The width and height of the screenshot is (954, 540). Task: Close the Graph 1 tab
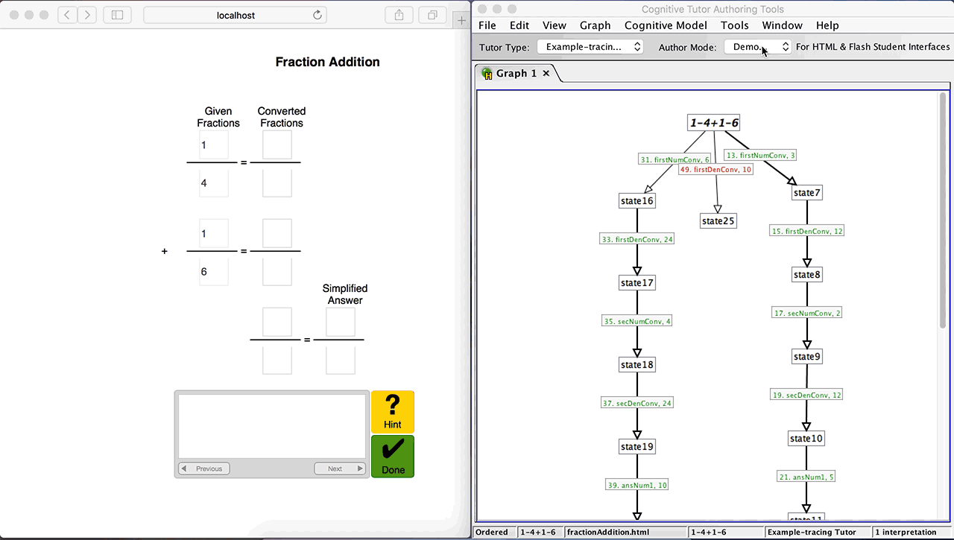coord(546,73)
